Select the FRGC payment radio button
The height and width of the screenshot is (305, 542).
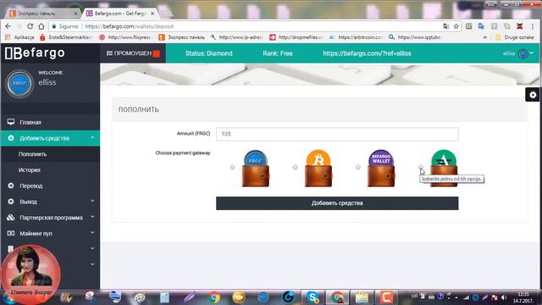pyautogui.click(x=232, y=168)
